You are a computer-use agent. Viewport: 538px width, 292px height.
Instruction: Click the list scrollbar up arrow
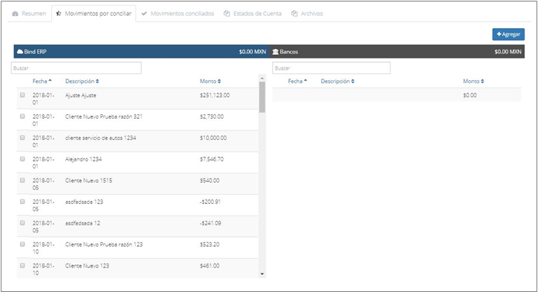(262, 79)
